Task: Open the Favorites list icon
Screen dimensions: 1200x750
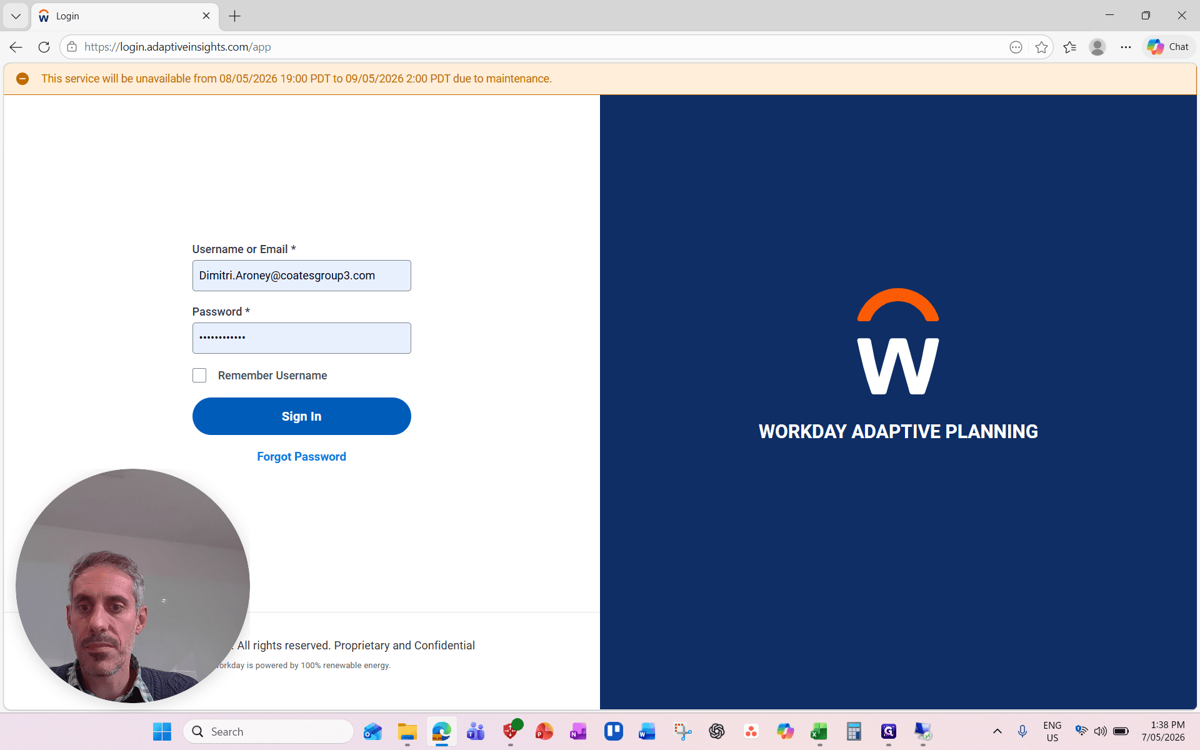Action: (1069, 47)
